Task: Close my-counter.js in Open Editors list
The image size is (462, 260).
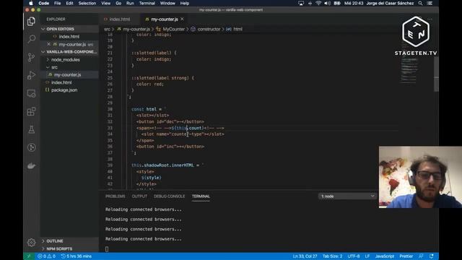Action: coord(49,44)
